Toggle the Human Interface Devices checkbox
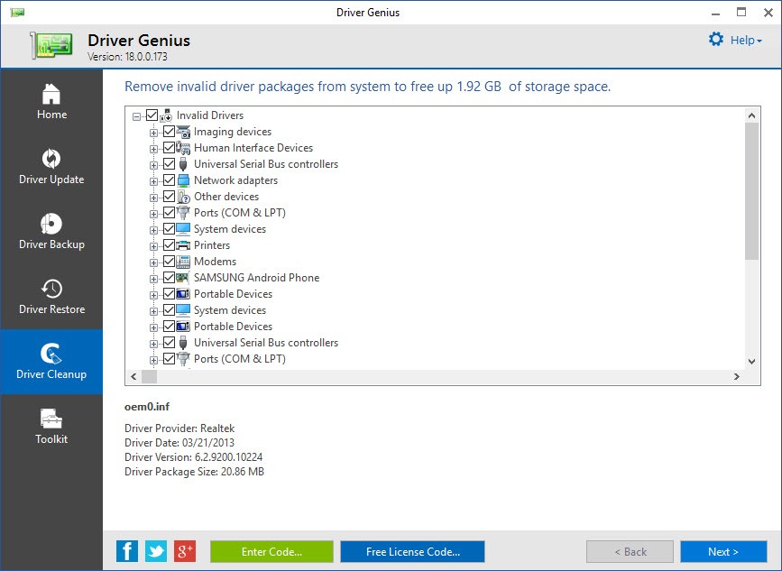 (169, 148)
